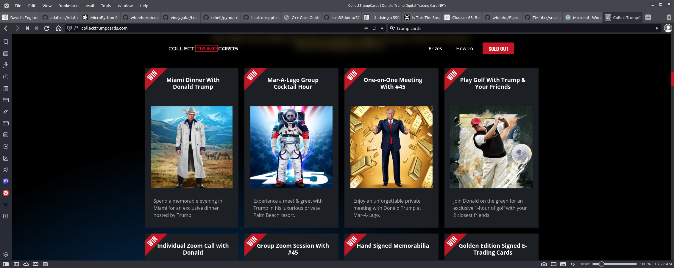Open the Mail panel in the sidebar
The image size is (674, 268).
click(6, 123)
